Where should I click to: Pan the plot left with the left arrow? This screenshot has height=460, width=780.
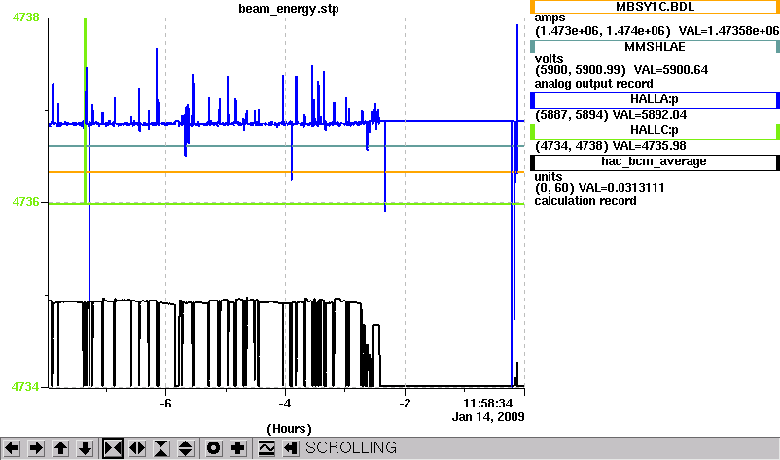click(x=12, y=448)
